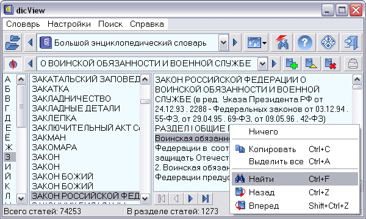Open article ЗАКЛЮЧИТЕЛЬНЫЙ АКТ

point(85,128)
